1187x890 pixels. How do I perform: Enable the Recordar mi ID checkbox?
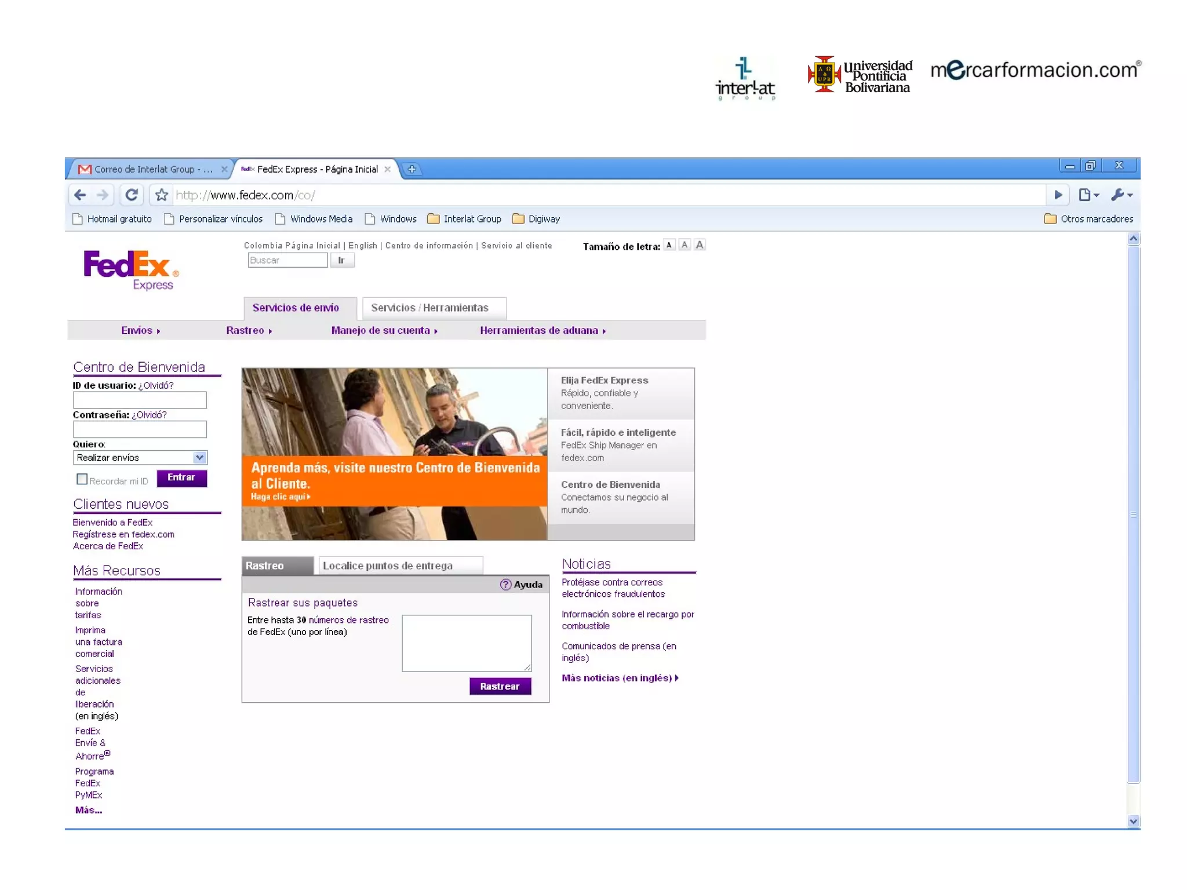click(82, 479)
